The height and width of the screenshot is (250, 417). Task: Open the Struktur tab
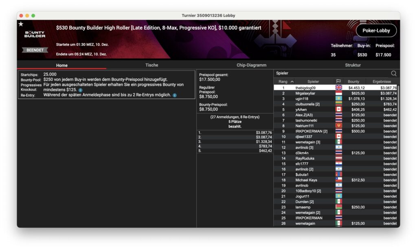tap(353, 65)
